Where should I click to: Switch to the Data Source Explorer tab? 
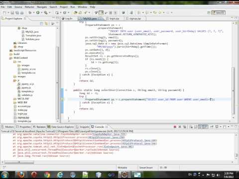click(x=61, y=127)
